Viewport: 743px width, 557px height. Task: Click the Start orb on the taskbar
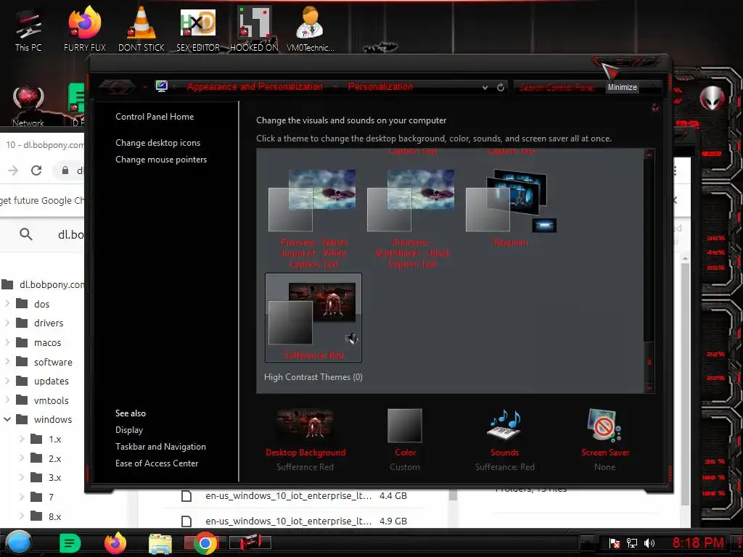19,542
